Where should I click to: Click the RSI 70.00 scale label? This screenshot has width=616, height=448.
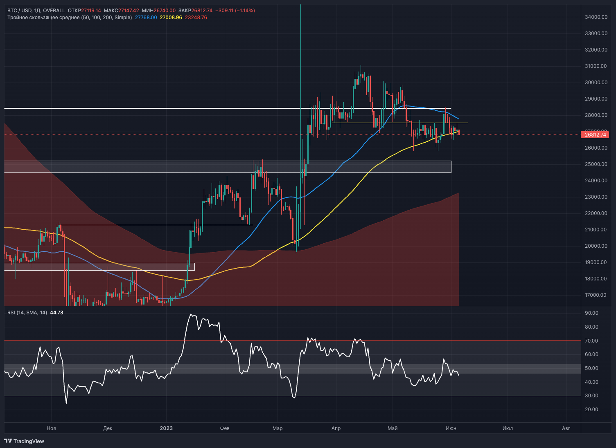pyautogui.click(x=591, y=341)
